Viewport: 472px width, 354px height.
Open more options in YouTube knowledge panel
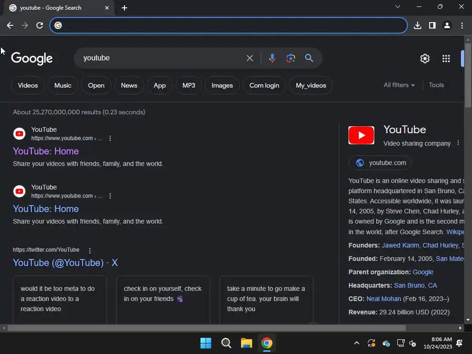[458, 143]
